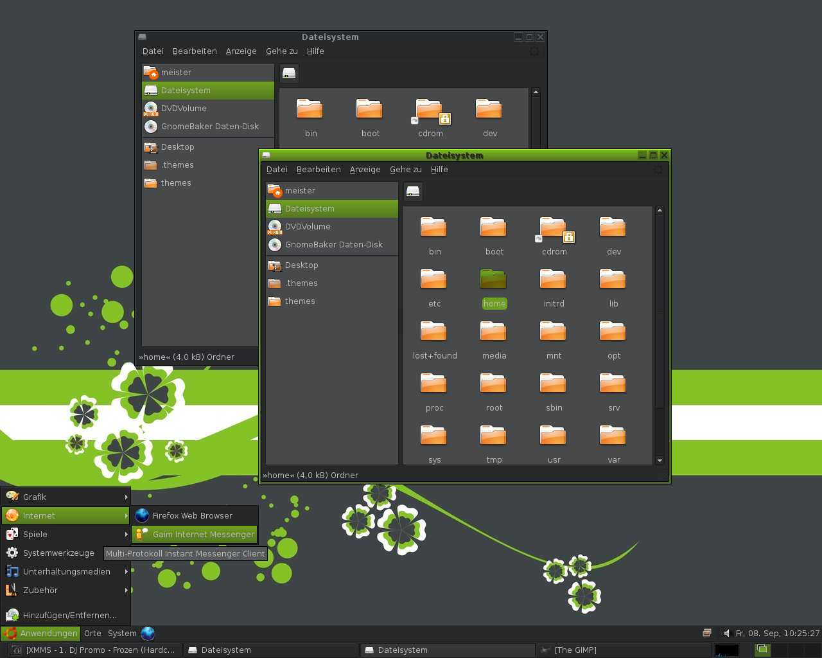The height and width of the screenshot is (658, 822).
Task: Open the Gehe zu menu in front window
Action: click(406, 170)
